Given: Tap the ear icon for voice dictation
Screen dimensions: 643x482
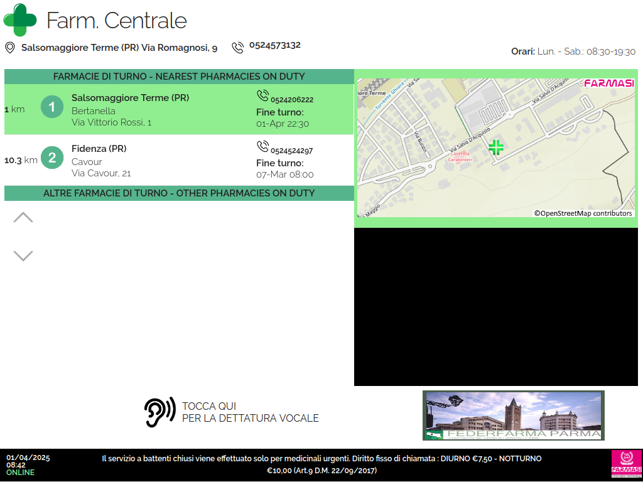Looking at the screenshot, I should pos(159,412).
